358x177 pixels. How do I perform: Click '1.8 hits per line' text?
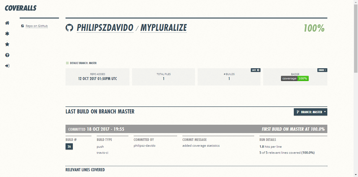point(270,147)
